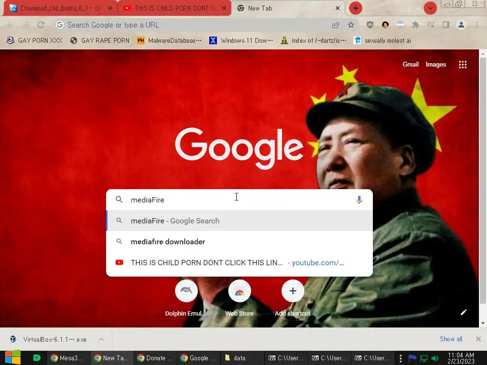The width and height of the screenshot is (487, 365).
Task: Open the data folder on the taskbar
Action: coord(242,358)
